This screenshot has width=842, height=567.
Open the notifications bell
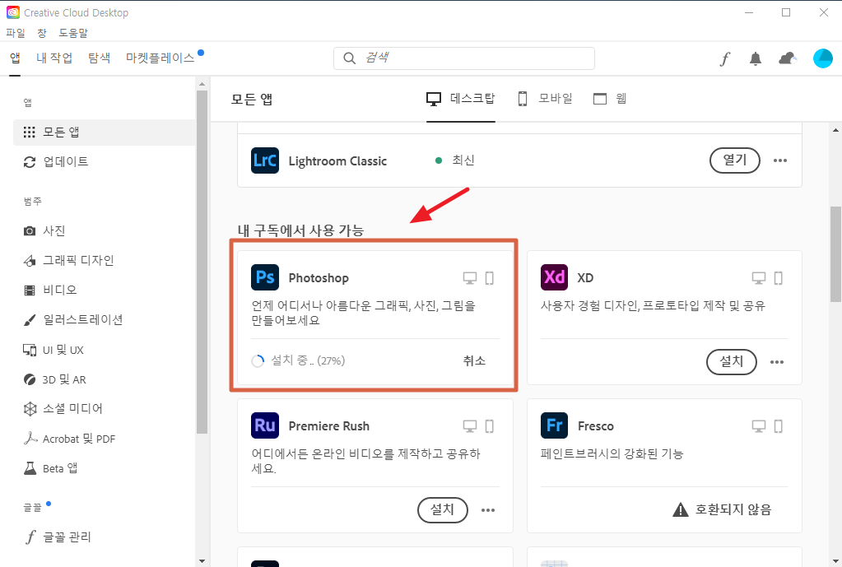[755, 58]
